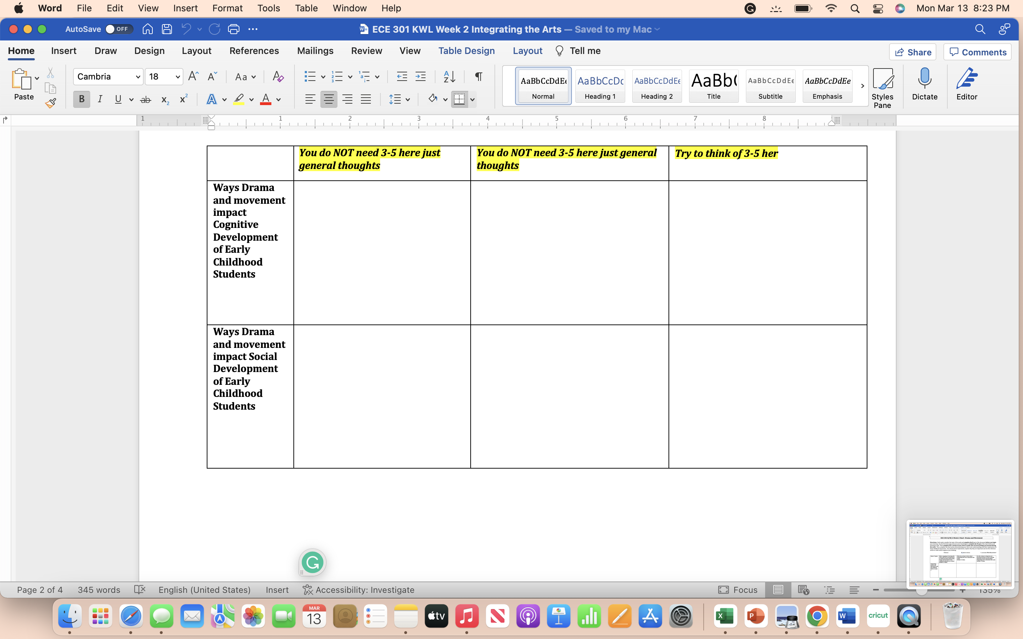Switch to the Table Design tab
Screen dimensions: 1023x639
pos(466,50)
